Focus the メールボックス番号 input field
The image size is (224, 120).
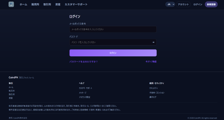point(113,29)
